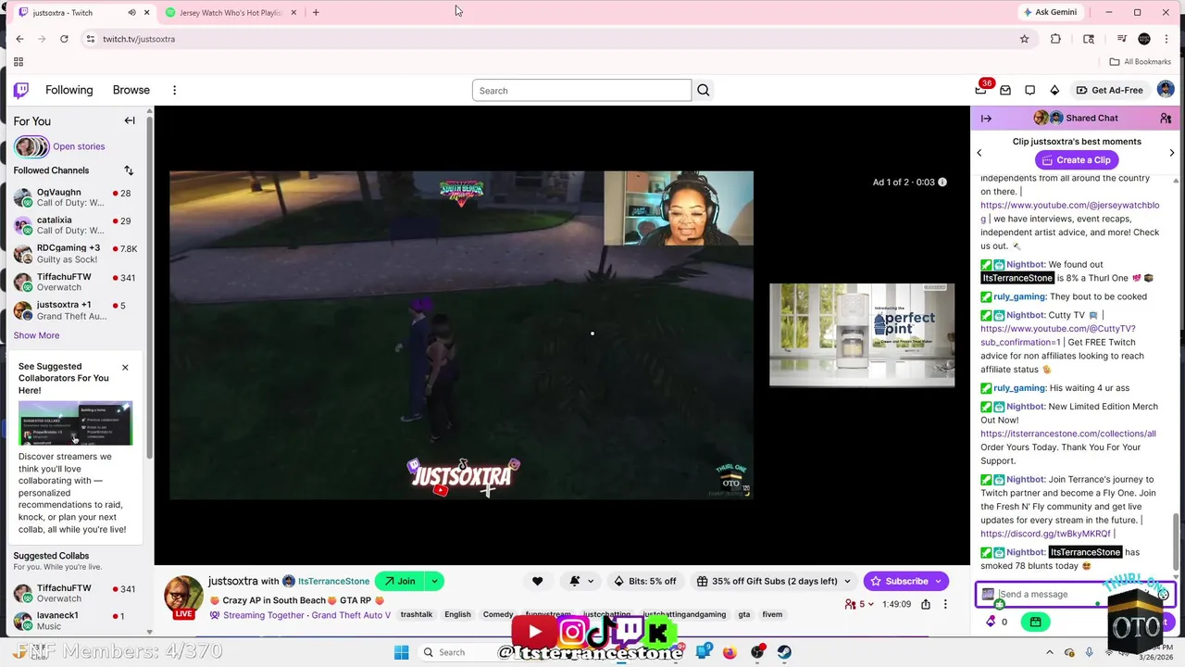Open OgVaughn channel in sidebar
This screenshot has width=1185, height=667.
click(x=74, y=197)
